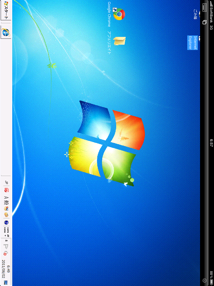Expand the language bar options arrow
This screenshot has width=214, height=286.
tap(5, 235)
